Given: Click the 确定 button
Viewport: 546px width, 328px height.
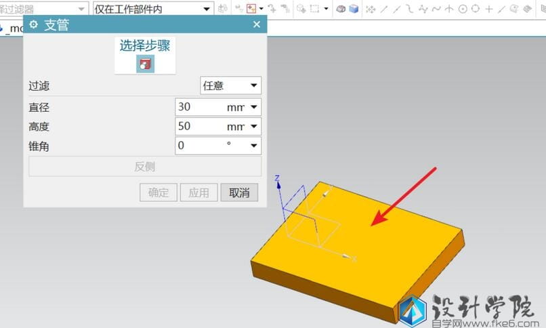Looking at the screenshot, I should tap(159, 192).
